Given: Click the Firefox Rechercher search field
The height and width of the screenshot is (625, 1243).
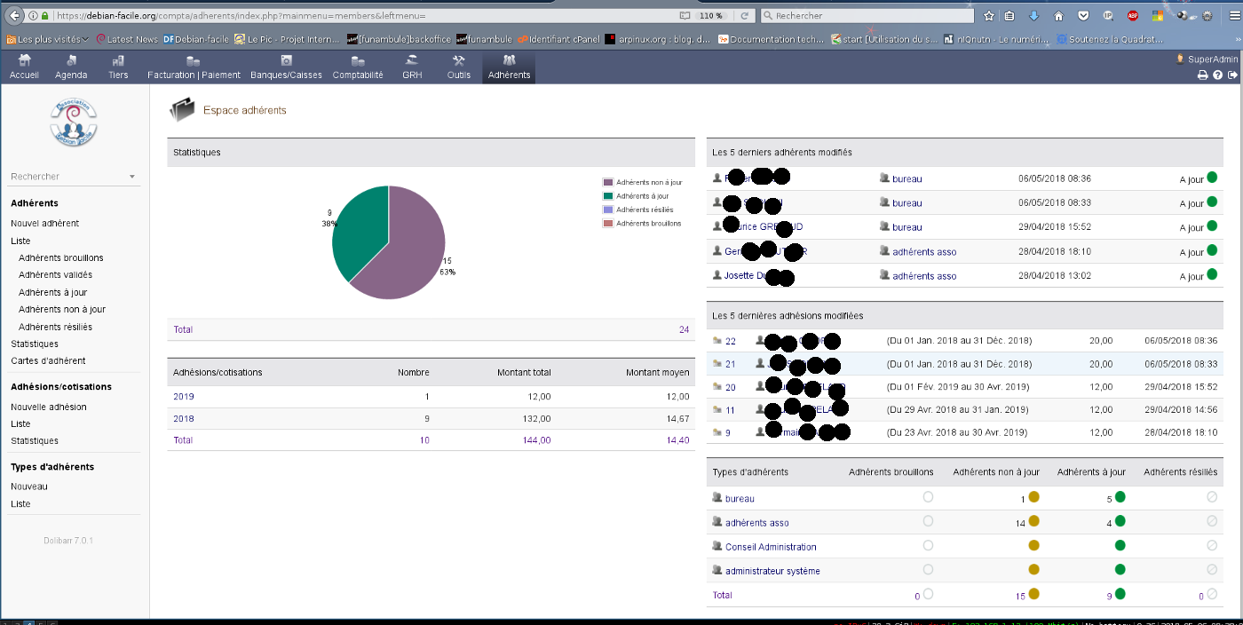Looking at the screenshot, I should click(870, 16).
